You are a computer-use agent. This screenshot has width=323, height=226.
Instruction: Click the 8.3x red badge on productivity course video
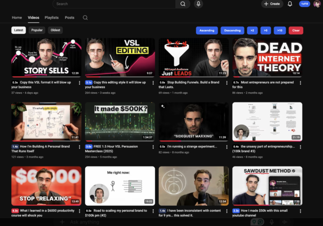coord(15,211)
